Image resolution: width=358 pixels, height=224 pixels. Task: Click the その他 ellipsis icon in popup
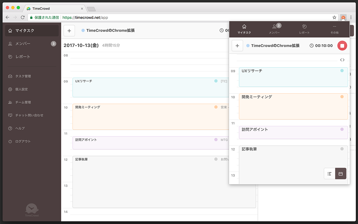coord(335,29)
